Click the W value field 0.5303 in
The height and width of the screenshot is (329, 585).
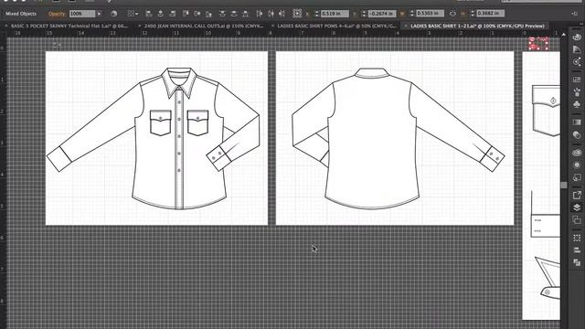[431, 14]
